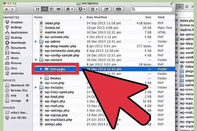Screen dimensions: 197x131
Task: Expand the wp-admin folder
Action: click(x=36, y=42)
